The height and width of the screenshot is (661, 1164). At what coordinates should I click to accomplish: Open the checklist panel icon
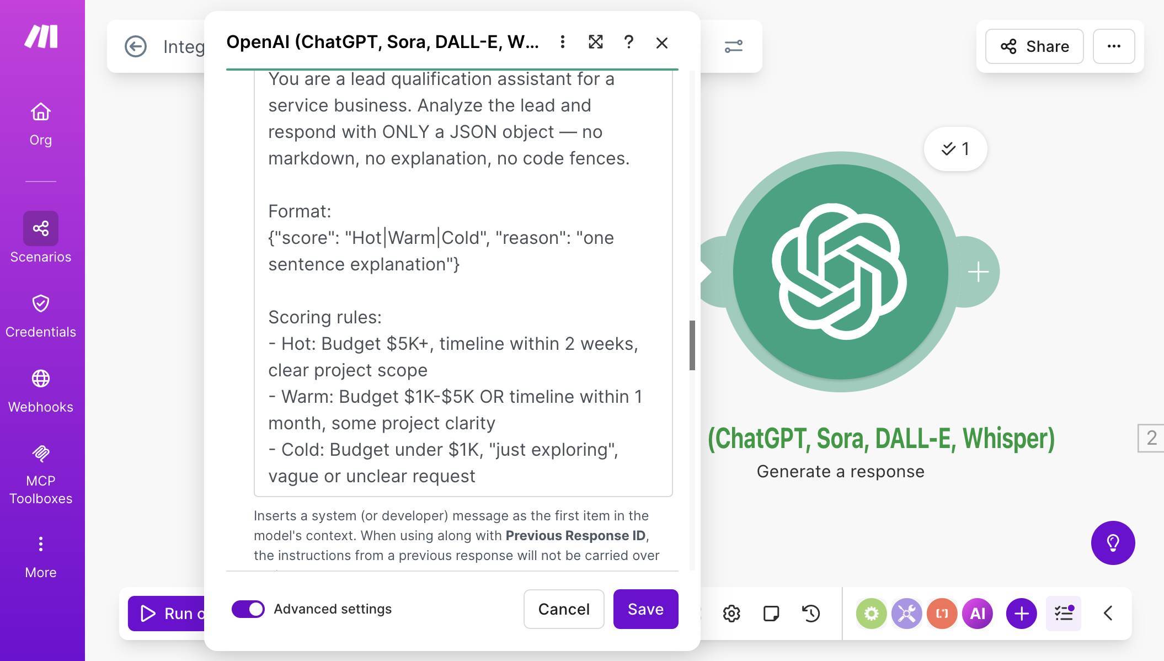click(1064, 613)
